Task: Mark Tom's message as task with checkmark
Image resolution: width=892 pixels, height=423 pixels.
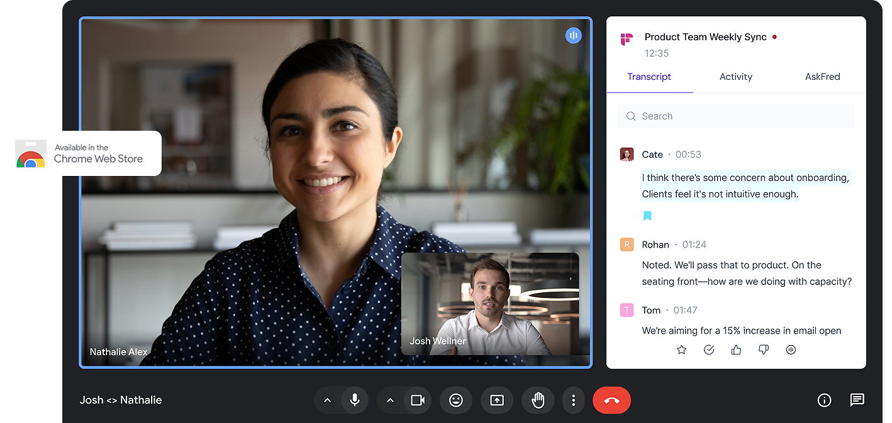Action: [x=709, y=349]
